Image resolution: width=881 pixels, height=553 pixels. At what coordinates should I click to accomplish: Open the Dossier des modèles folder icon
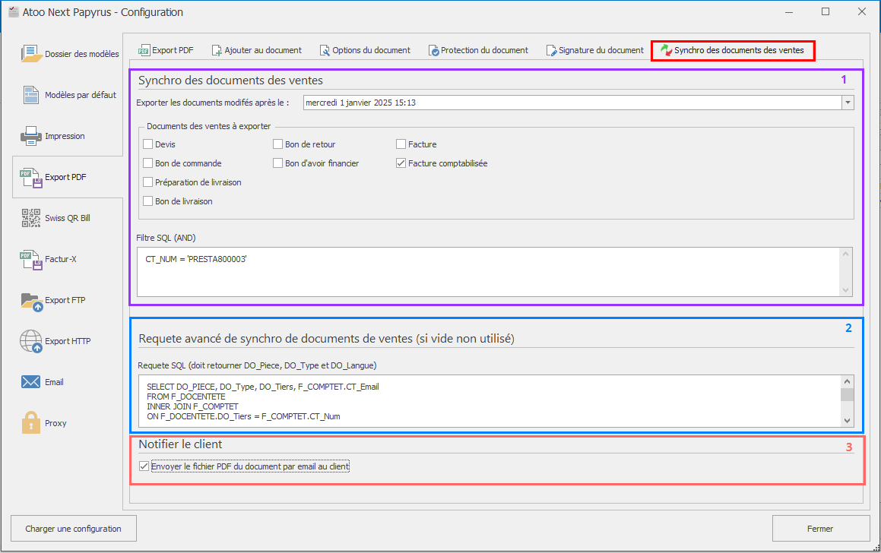pos(31,54)
